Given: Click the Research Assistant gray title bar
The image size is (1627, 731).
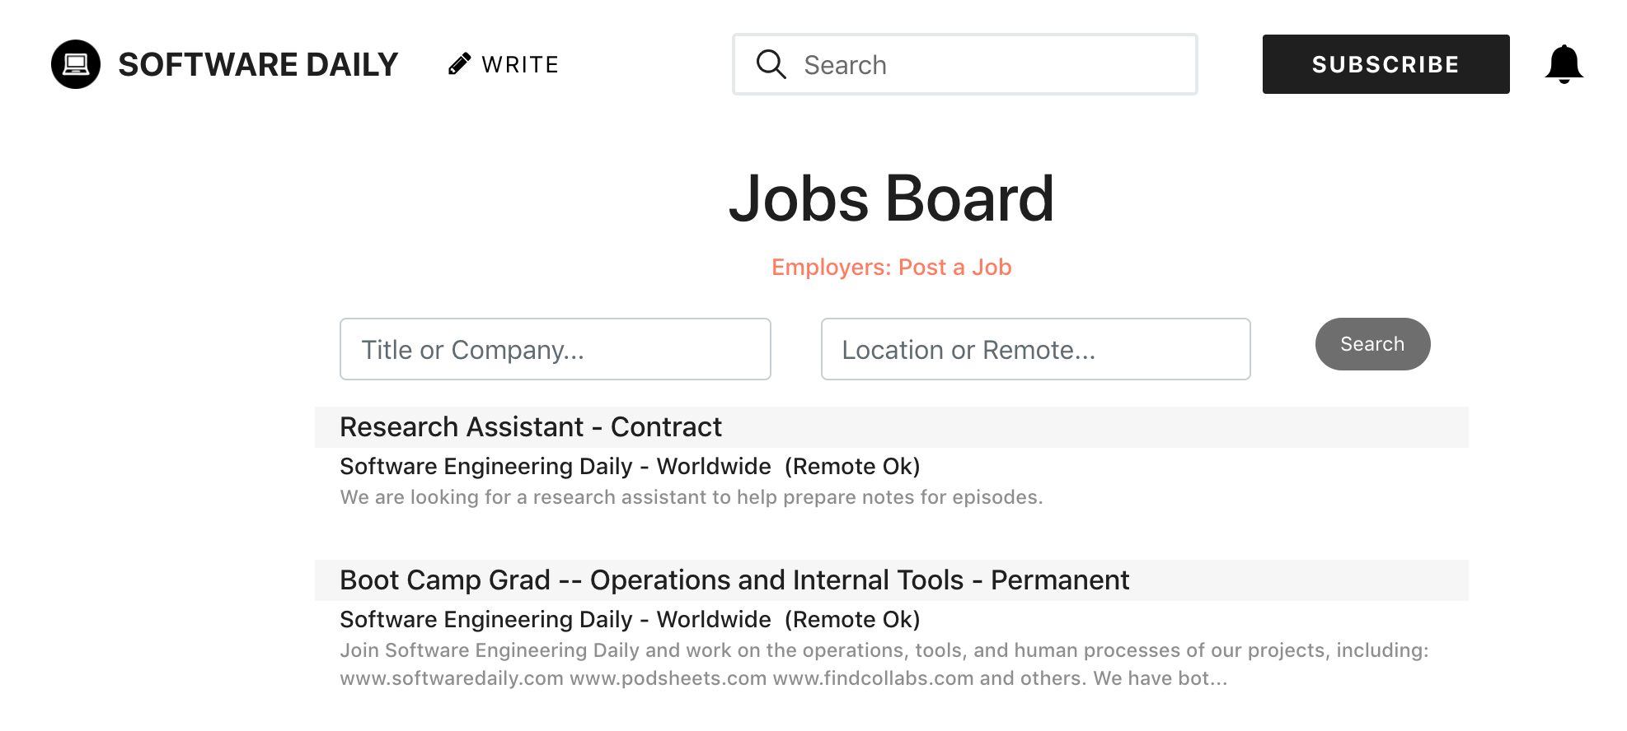Looking at the screenshot, I should pos(891,427).
